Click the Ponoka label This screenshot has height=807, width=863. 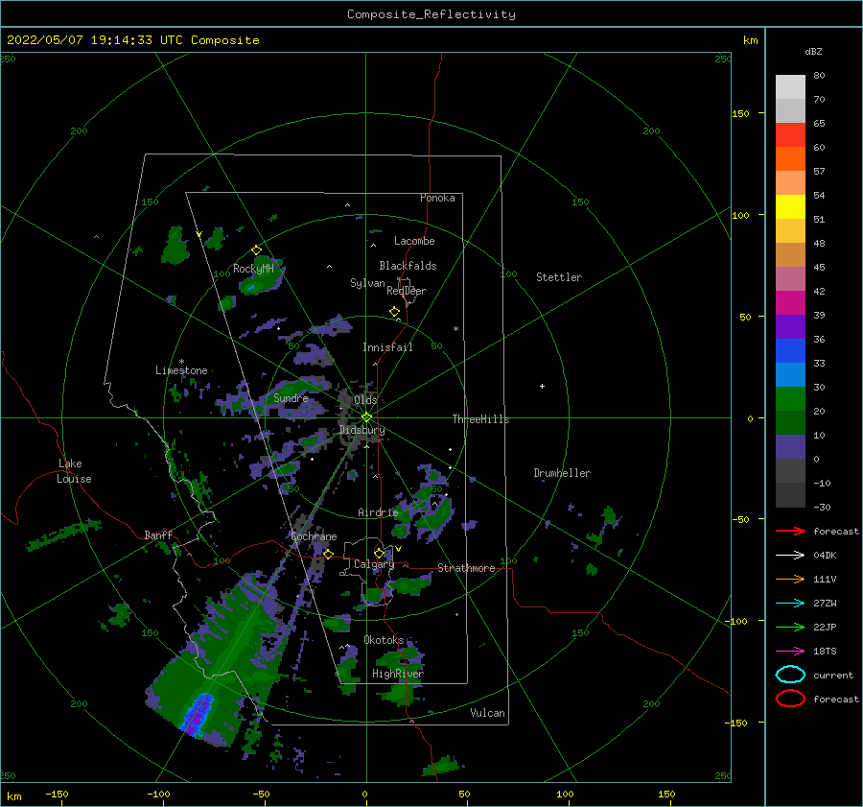437,198
